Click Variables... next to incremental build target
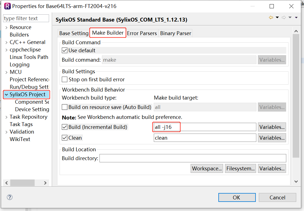The height and width of the screenshot is (211, 304). [272, 127]
